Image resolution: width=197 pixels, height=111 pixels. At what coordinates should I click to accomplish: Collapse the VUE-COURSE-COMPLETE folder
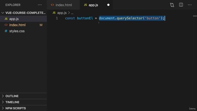point(23,13)
